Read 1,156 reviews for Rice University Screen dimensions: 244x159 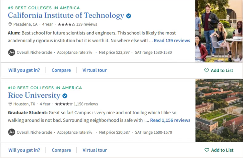tap(170, 120)
